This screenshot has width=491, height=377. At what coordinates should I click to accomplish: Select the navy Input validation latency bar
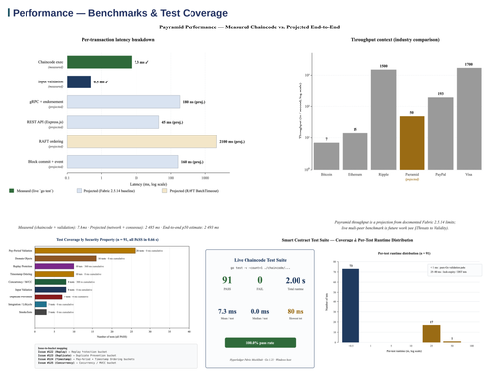tap(80, 81)
